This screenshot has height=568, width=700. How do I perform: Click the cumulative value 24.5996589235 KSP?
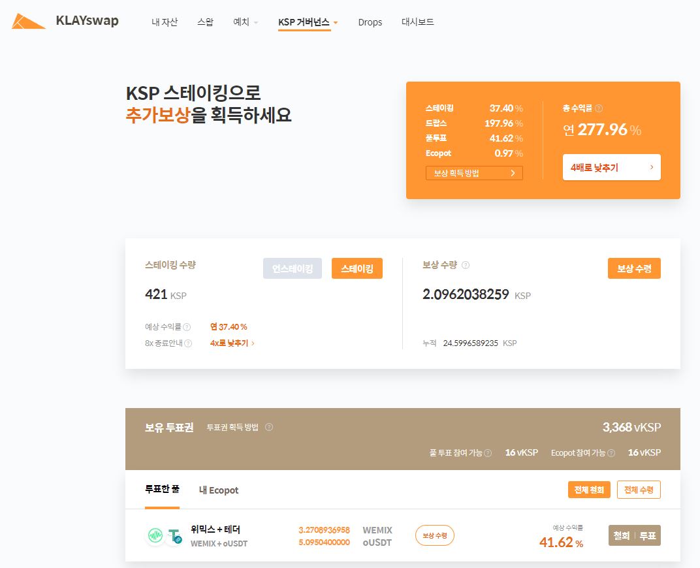point(480,343)
